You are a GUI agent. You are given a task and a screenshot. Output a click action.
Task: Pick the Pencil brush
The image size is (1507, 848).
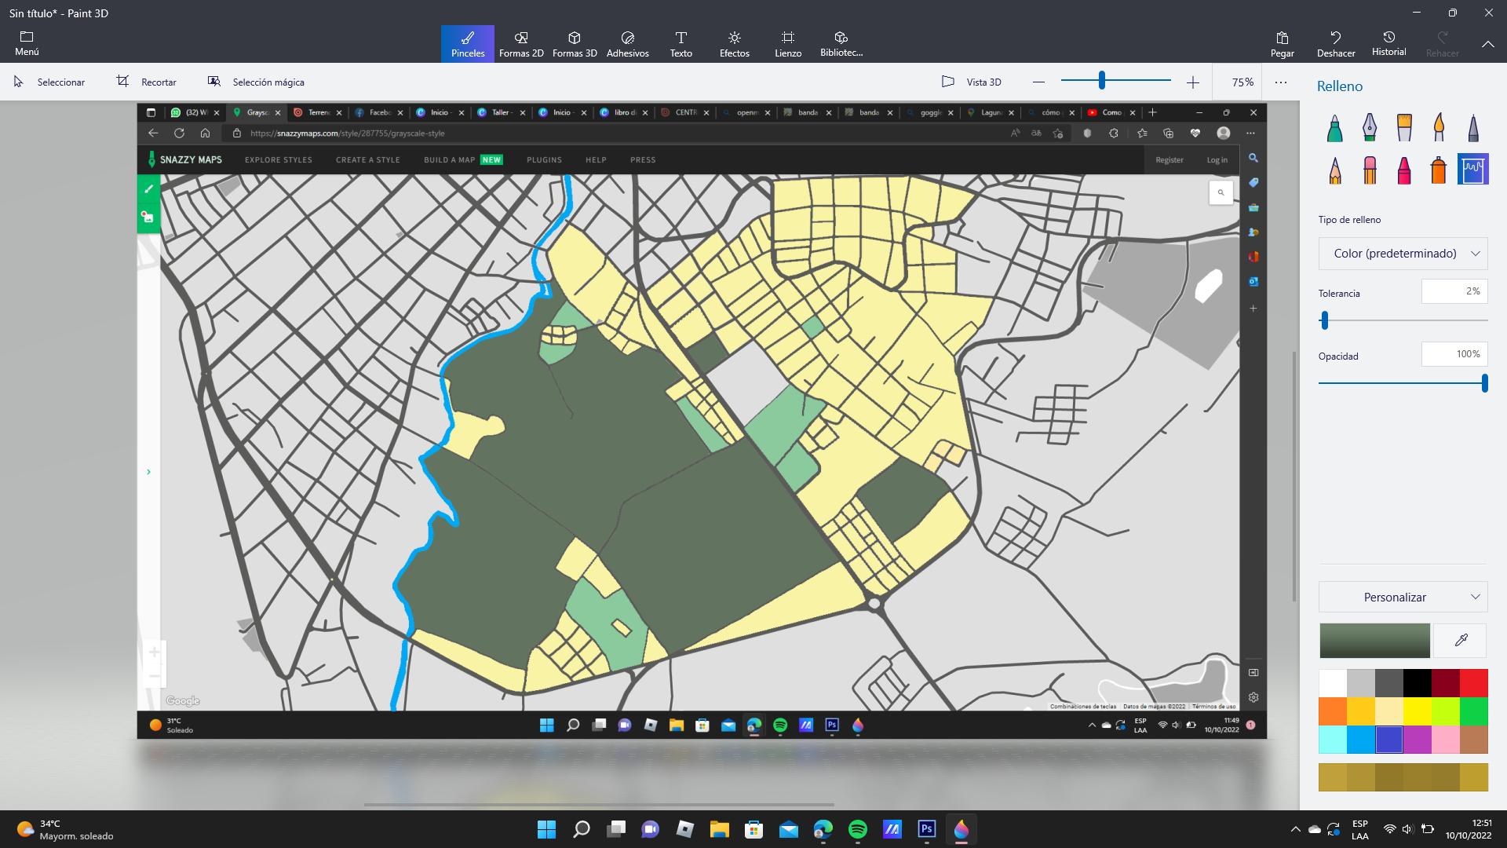click(x=1334, y=170)
